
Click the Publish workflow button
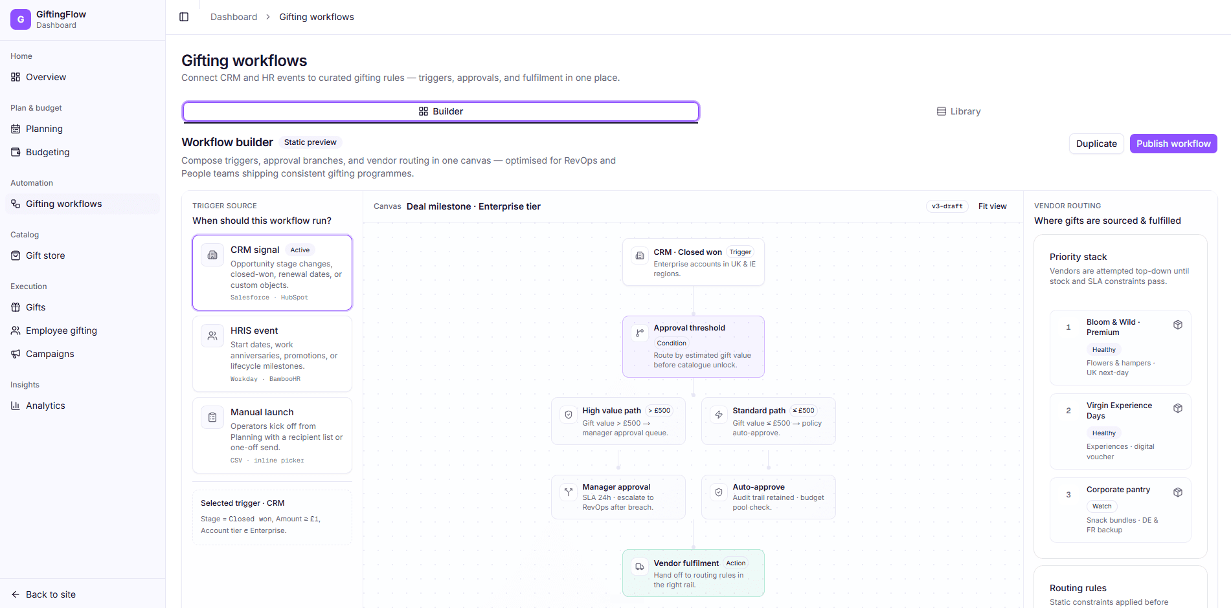coord(1173,144)
